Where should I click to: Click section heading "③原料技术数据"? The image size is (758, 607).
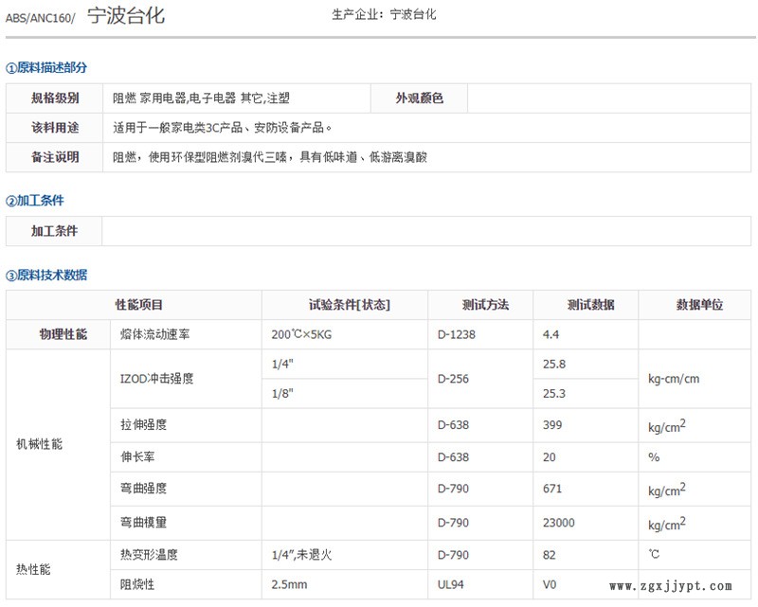point(46,276)
